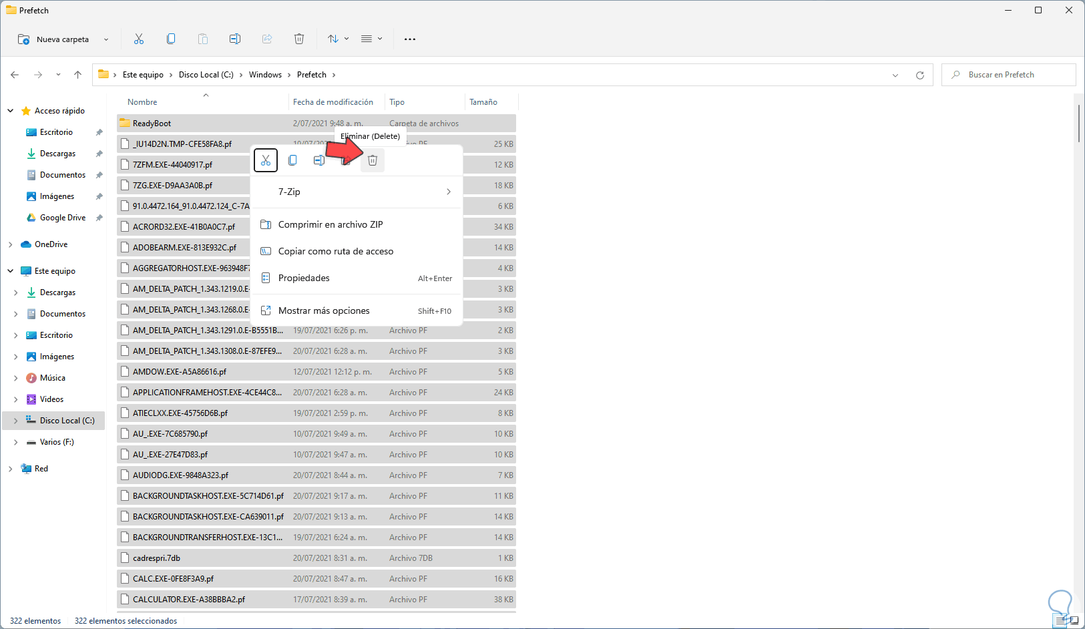Expand the OneDrive tree node
1085x629 pixels.
(x=10, y=244)
